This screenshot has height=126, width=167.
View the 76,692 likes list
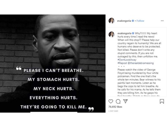pos(115,107)
